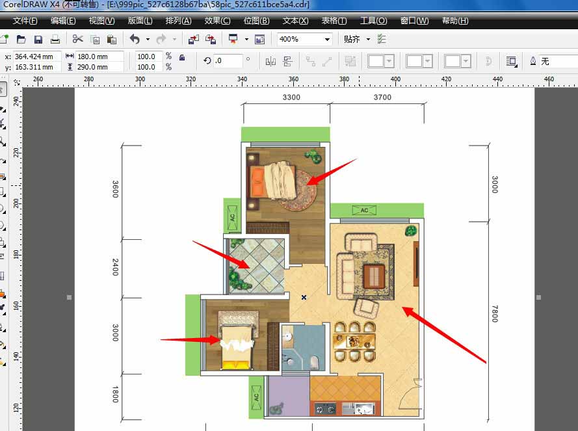The width and height of the screenshot is (578, 431).
Task: Click the ruler origin icon at rulers' corner
Action: 17,82
